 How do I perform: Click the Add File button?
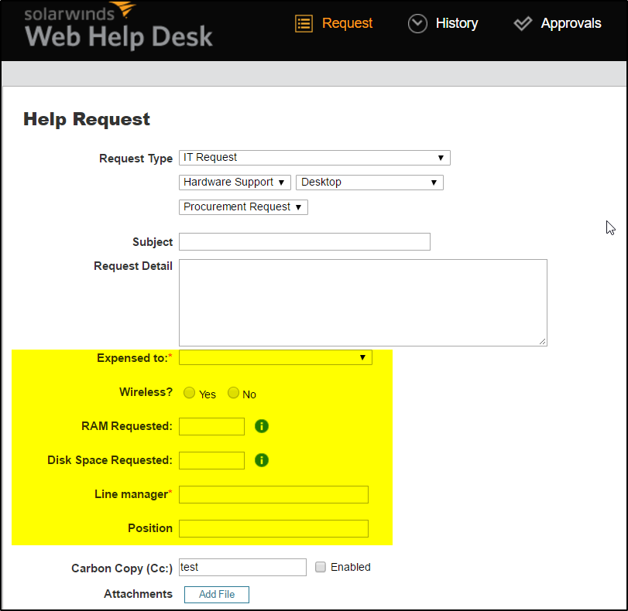(216, 594)
